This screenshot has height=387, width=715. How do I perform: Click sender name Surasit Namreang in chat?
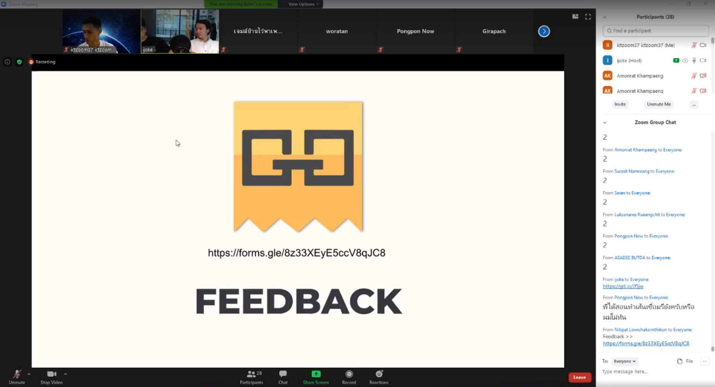(632, 171)
